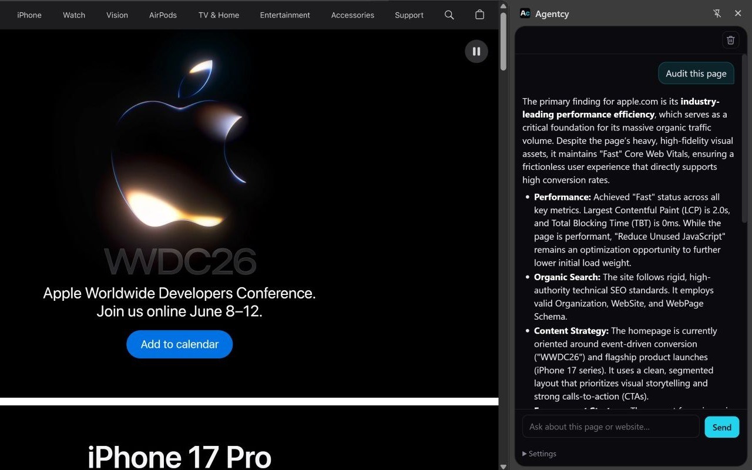This screenshot has width=752, height=470.
Task: Expand the Settings section
Action: point(539,454)
